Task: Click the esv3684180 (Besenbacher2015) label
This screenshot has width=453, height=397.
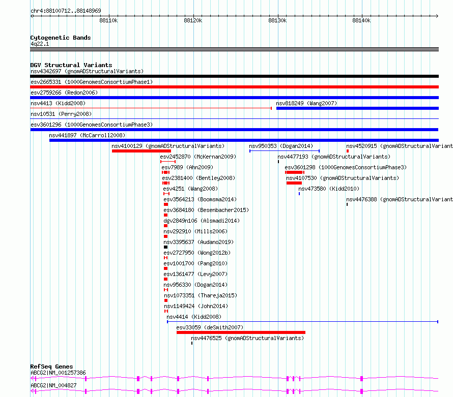Action: pos(206,210)
